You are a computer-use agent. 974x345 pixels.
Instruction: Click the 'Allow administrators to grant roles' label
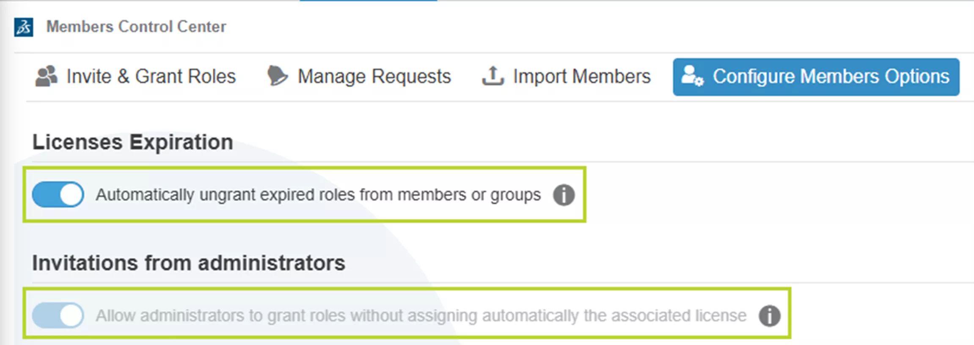coord(421,316)
